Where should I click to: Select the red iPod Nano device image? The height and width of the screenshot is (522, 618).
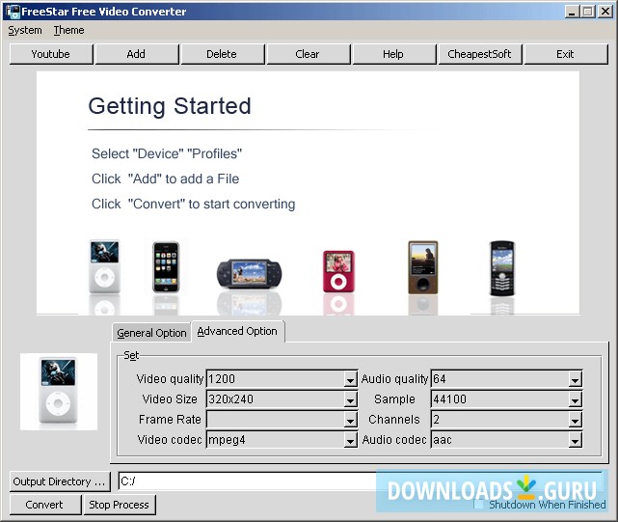click(338, 271)
